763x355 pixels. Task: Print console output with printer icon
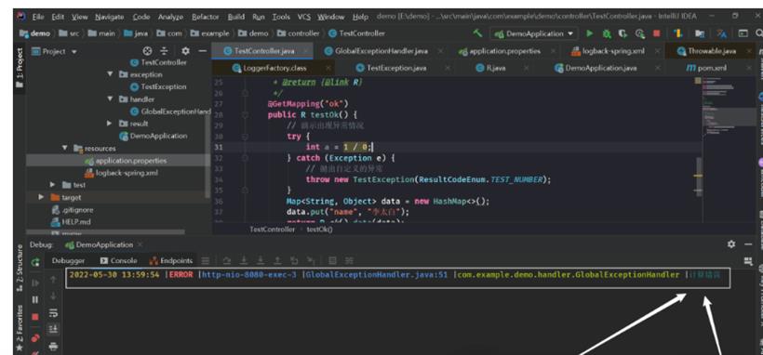54,347
